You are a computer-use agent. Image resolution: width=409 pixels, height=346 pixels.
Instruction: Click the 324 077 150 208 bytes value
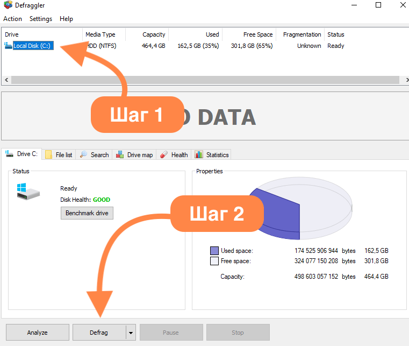[x=316, y=261]
